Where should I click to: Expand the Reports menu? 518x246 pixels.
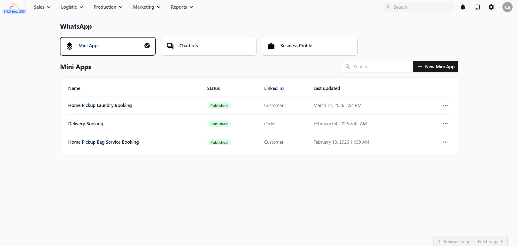click(182, 7)
